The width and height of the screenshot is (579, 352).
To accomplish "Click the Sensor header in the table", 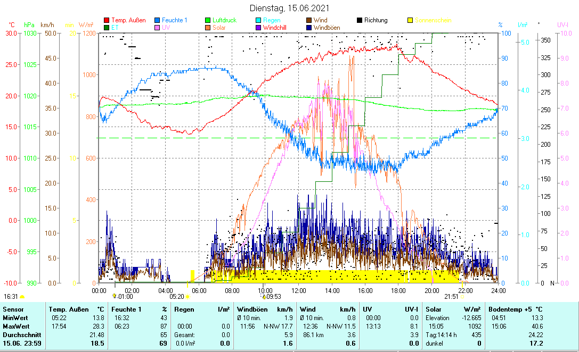I will pos(13,309).
